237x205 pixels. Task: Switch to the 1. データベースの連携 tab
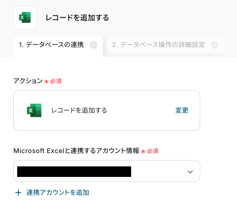(51, 45)
